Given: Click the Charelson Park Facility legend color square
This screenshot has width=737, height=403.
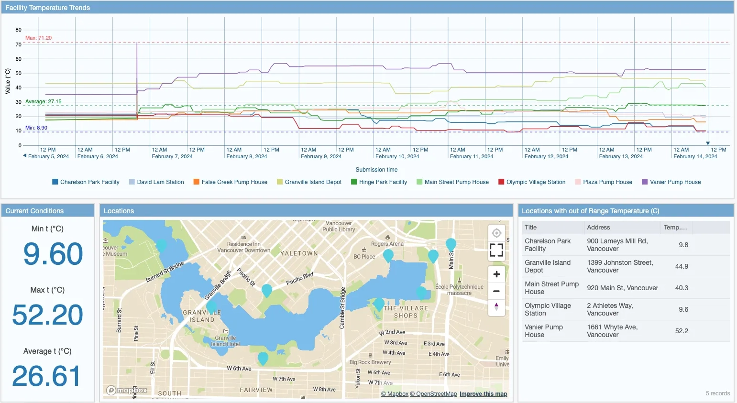Looking at the screenshot, I should pos(55,182).
